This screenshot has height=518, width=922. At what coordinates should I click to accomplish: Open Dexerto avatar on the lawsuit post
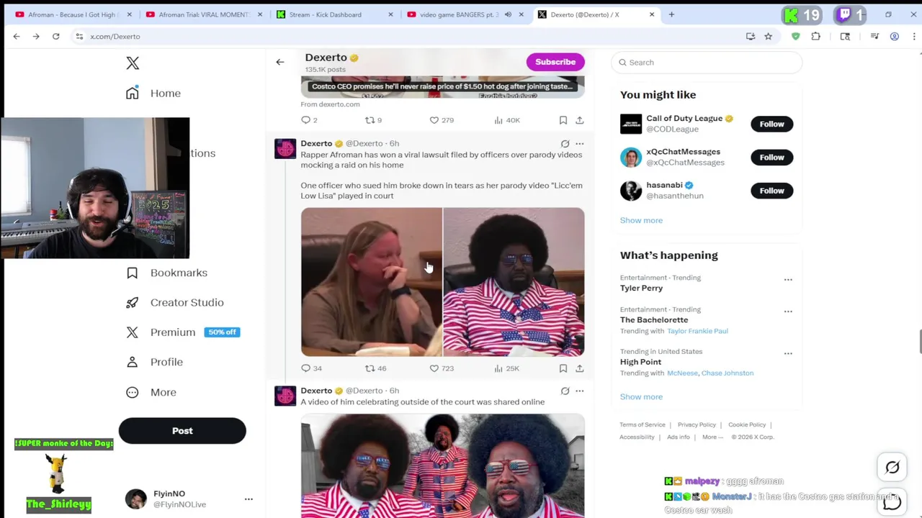pos(285,149)
